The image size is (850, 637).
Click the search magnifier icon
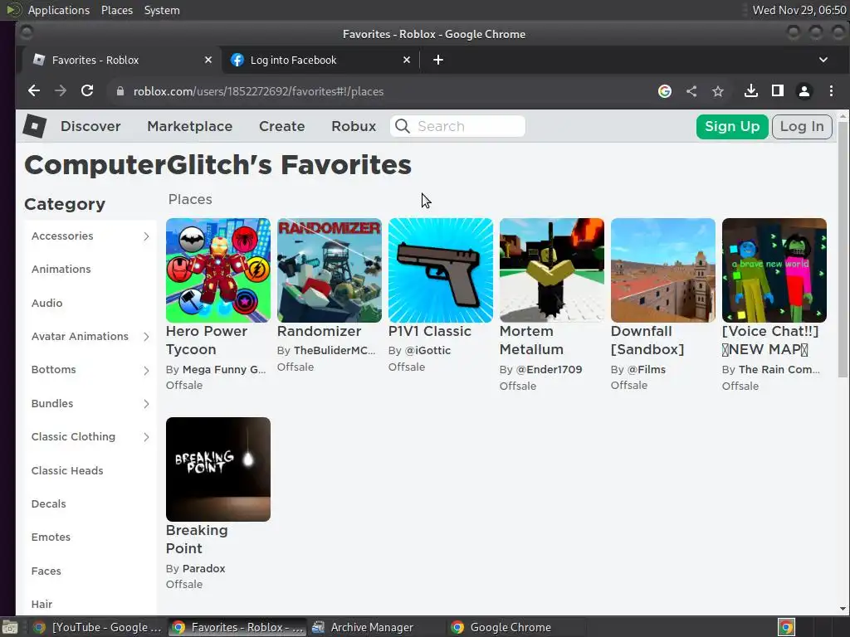pos(403,126)
